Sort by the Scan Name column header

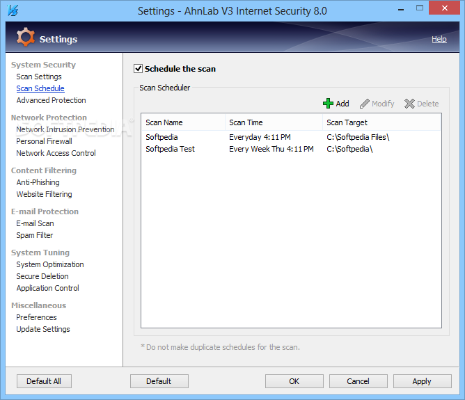184,122
